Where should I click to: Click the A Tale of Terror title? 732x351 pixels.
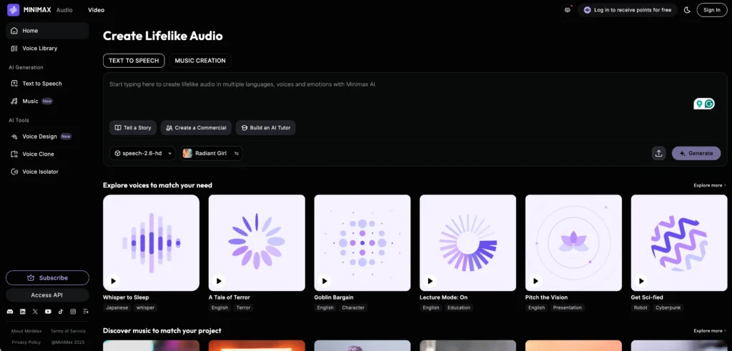point(229,297)
